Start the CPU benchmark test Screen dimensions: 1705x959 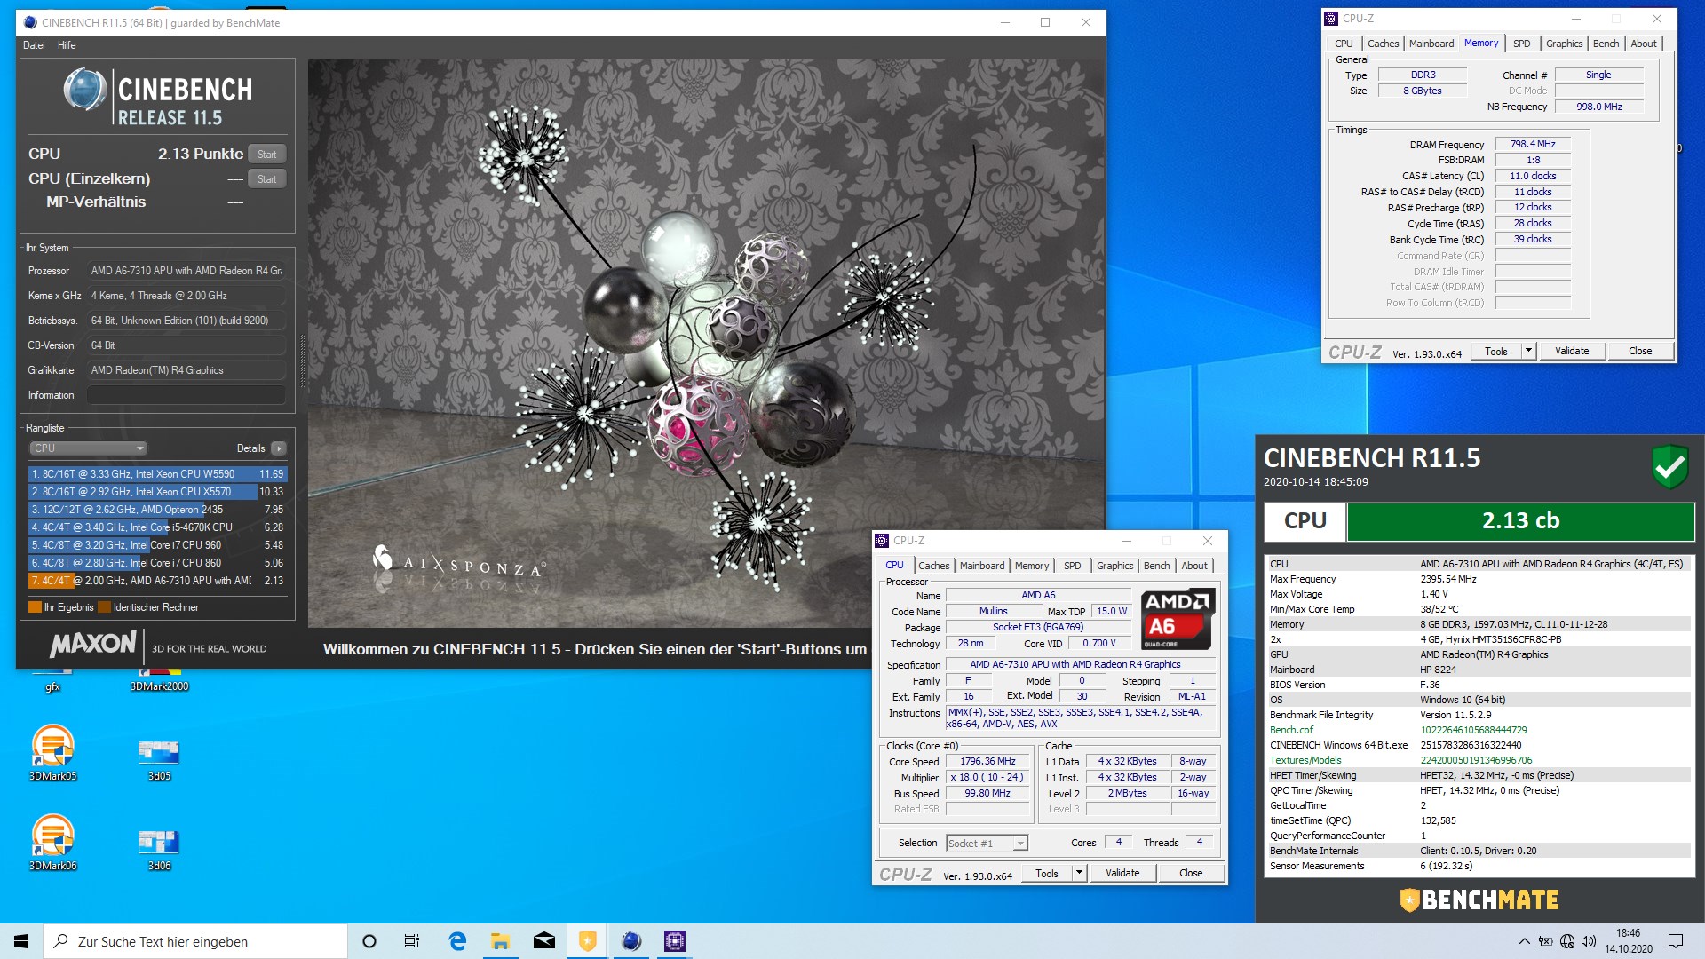click(266, 154)
